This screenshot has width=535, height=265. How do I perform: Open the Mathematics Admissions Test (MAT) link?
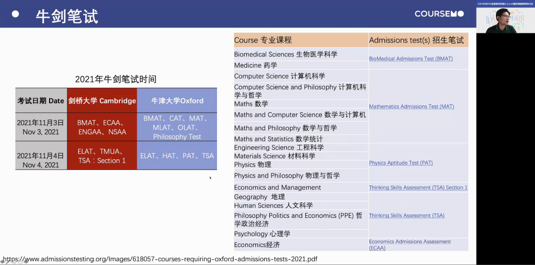click(x=412, y=107)
